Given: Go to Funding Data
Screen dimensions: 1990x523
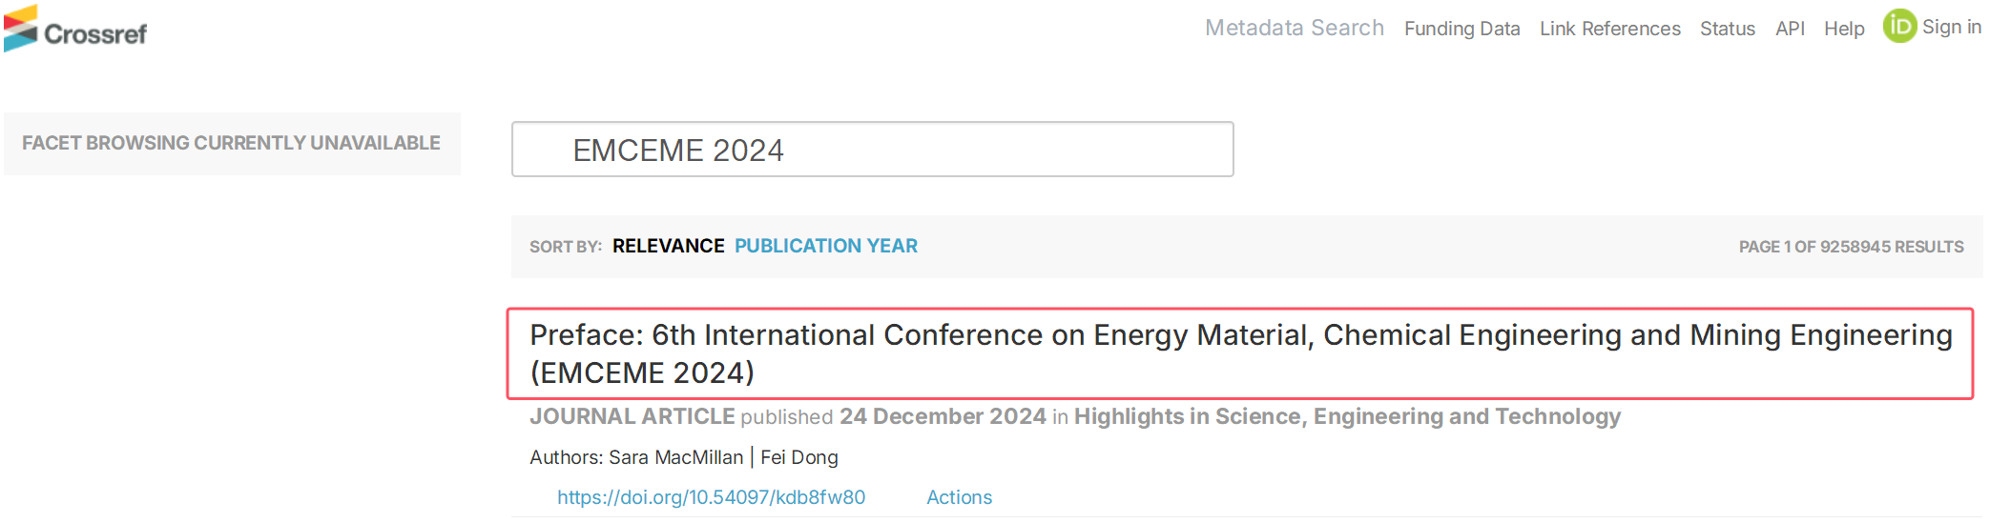Looking at the screenshot, I should 1461,30.
